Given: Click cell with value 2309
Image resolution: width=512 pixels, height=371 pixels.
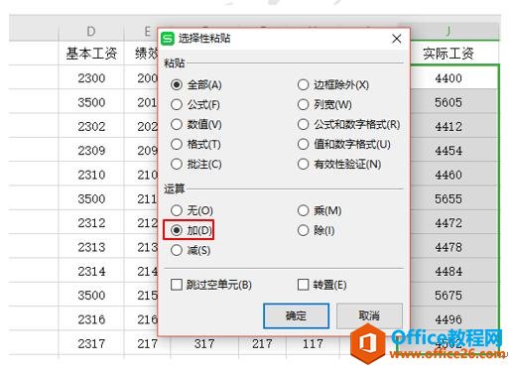Looking at the screenshot, I should click(91, 151).
